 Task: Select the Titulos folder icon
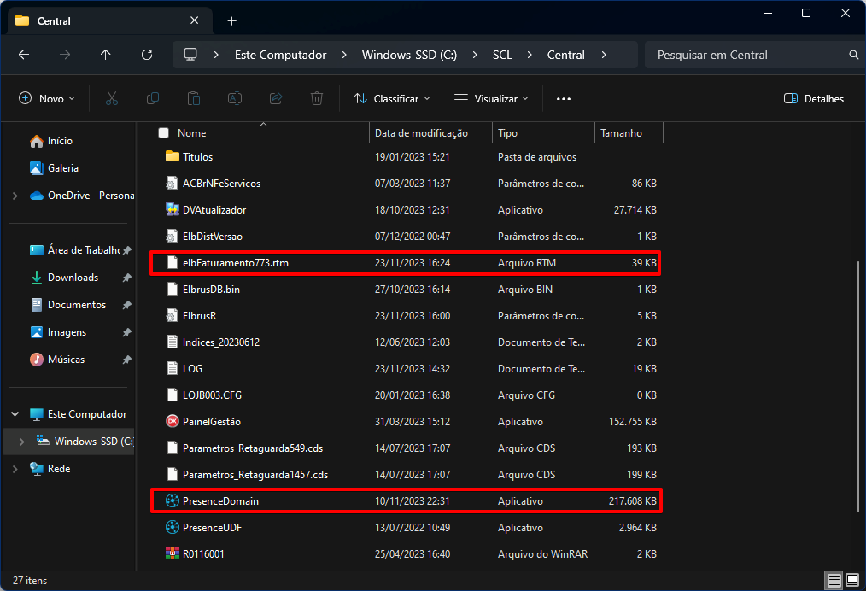[173, 157]
